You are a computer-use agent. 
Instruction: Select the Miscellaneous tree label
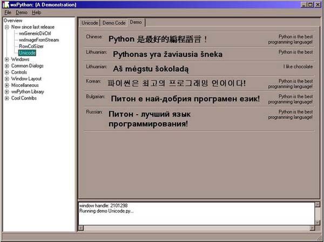25,85
